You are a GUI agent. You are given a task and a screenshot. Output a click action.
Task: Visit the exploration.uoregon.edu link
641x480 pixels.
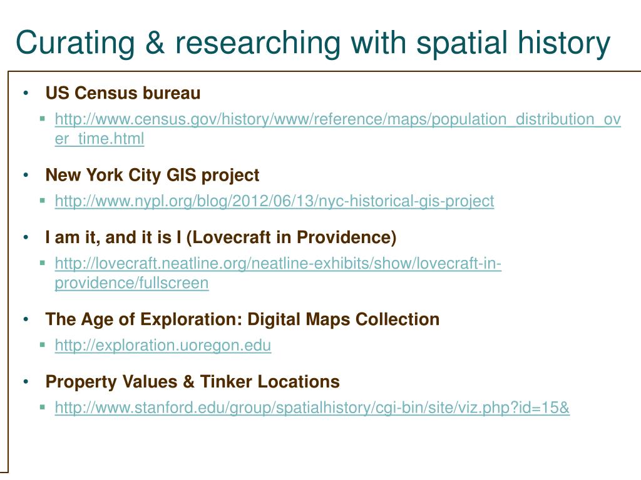(163, 345)
